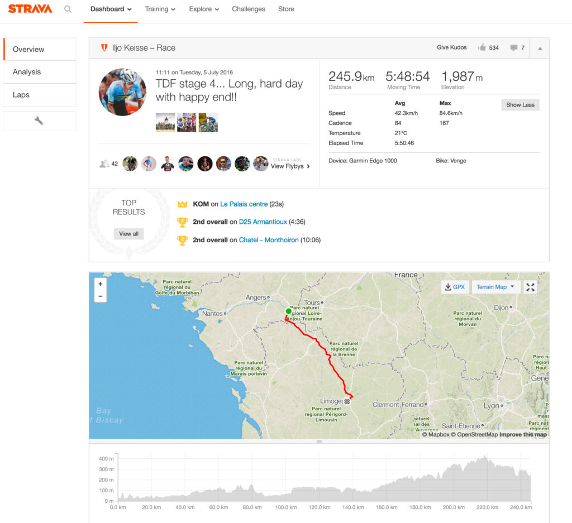Click the Mapbox attribution link
The image size is (572, 523).
[x=436, y=434]
